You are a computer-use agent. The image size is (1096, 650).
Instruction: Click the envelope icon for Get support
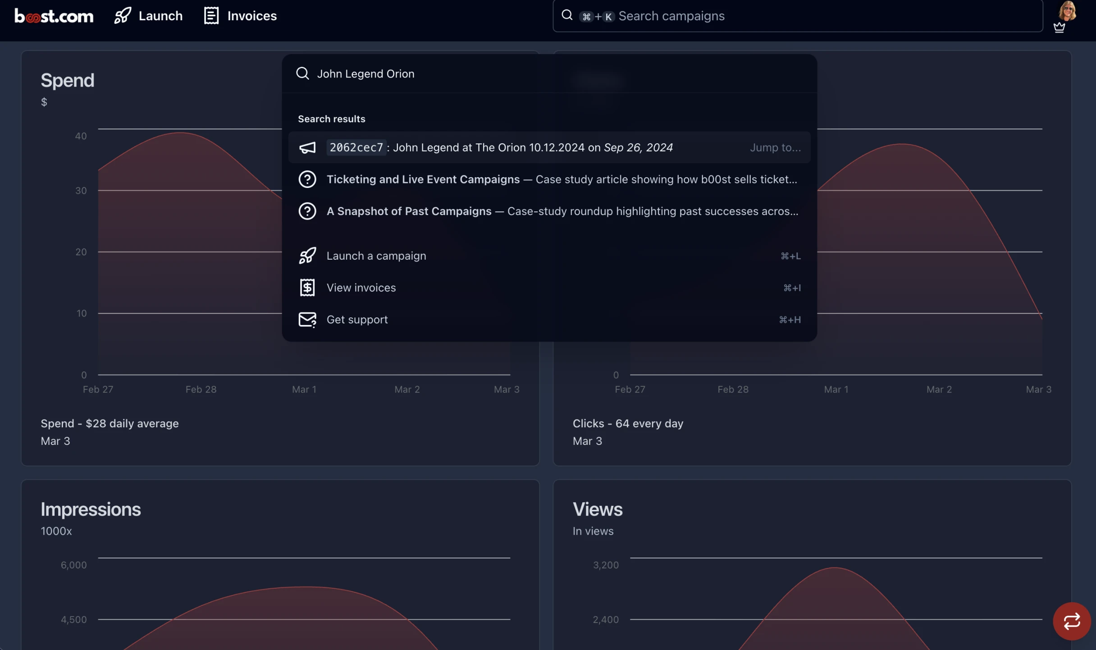click(307, 320)
